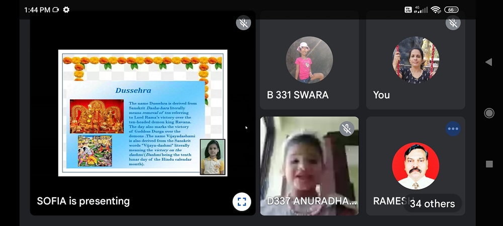
Task: Tap the muted microphone icon on You tile
Action: [453, 23]
